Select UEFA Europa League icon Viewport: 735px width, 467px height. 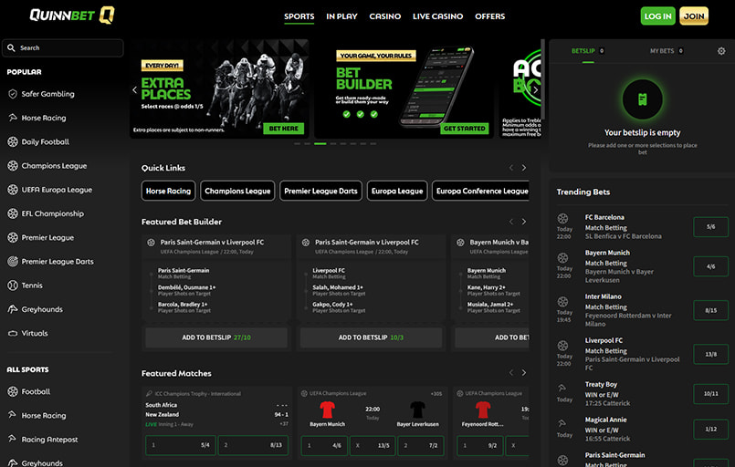pyautogui.click(x=13, y=189)
